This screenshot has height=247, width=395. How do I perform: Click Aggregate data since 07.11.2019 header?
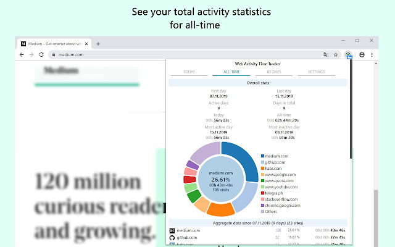pyautogui.click(x=258, y=223)
